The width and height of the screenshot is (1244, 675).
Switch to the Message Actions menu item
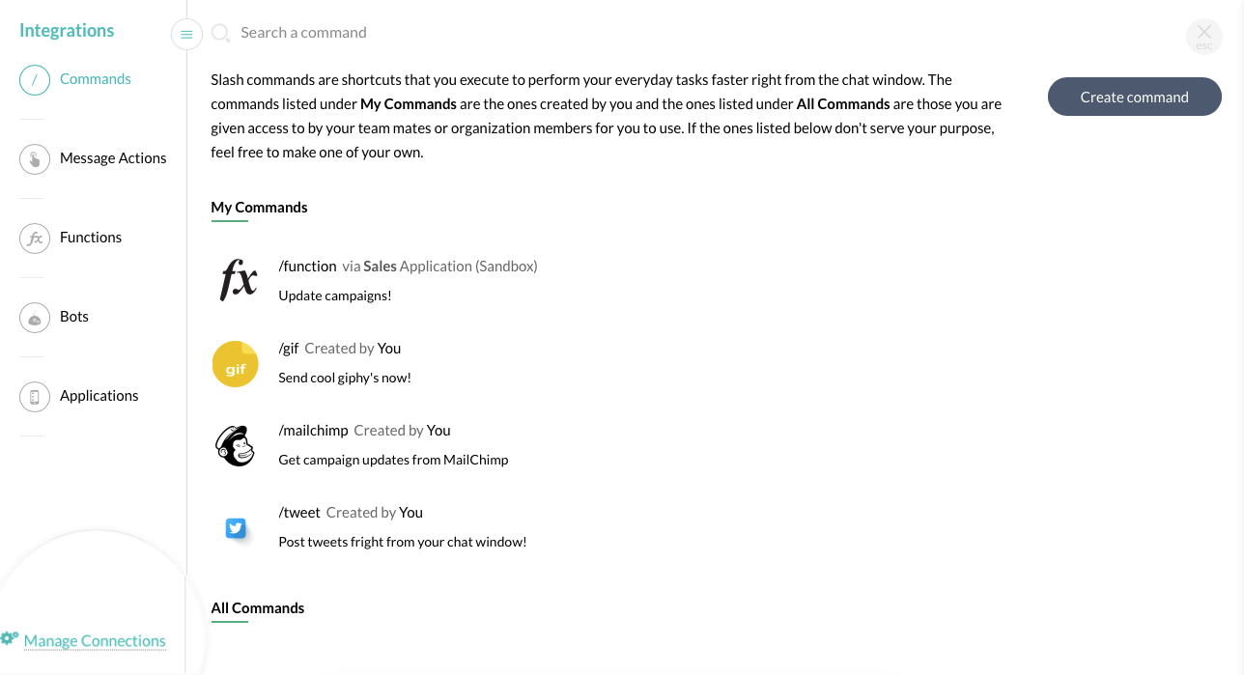click(113, 158)
